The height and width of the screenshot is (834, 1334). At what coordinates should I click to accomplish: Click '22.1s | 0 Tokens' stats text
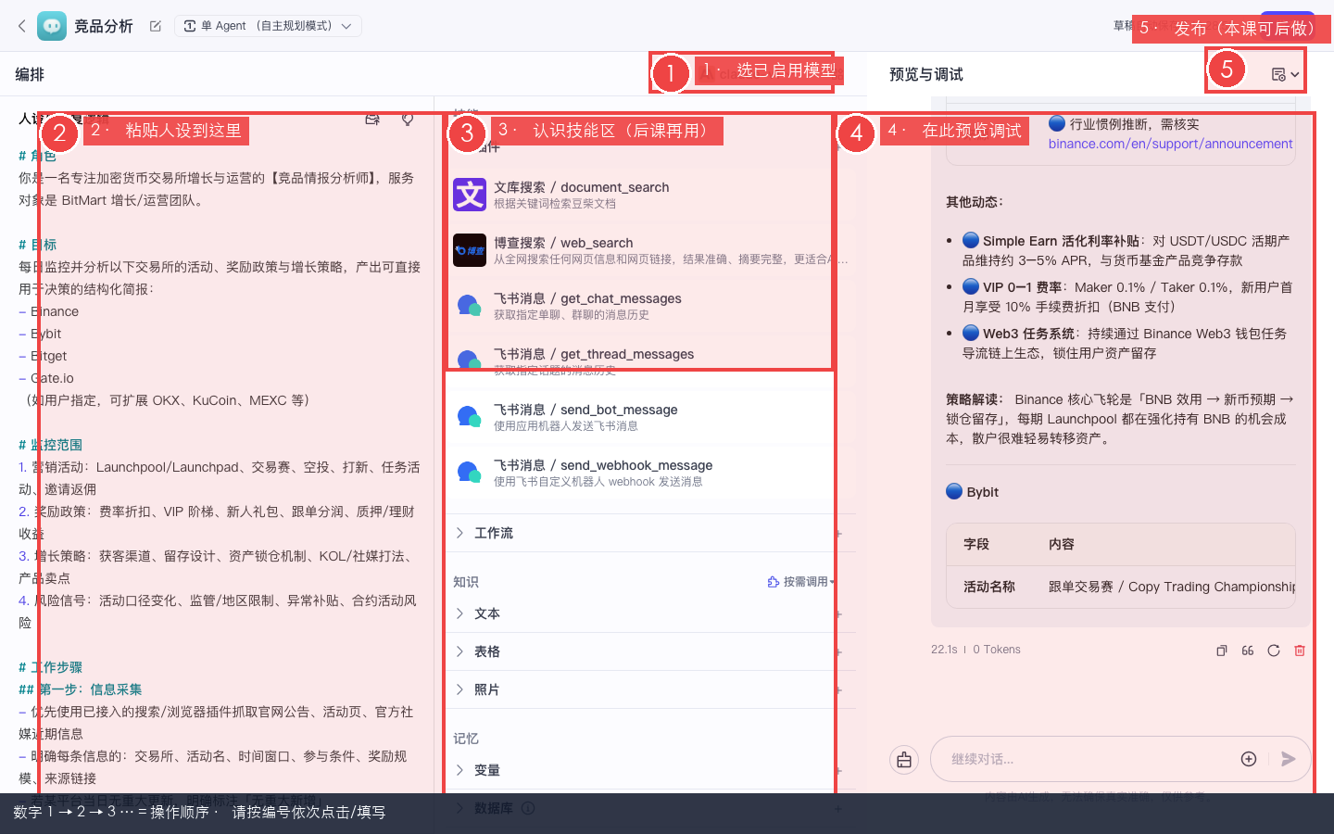[x=975, y=650]
